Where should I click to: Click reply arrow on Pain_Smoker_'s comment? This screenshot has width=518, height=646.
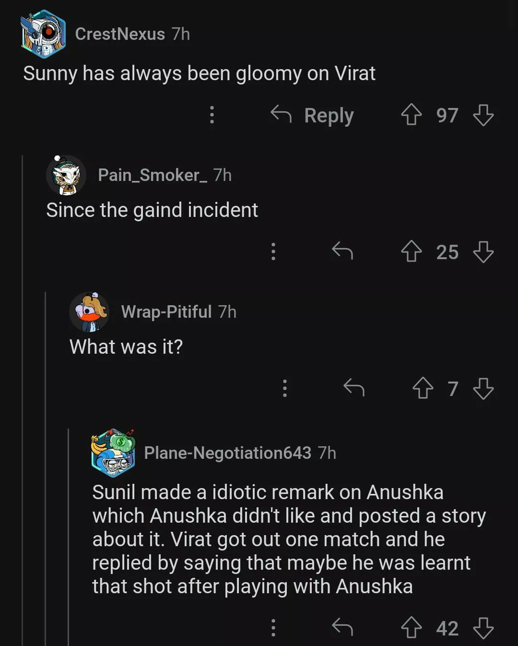[342, 251]
